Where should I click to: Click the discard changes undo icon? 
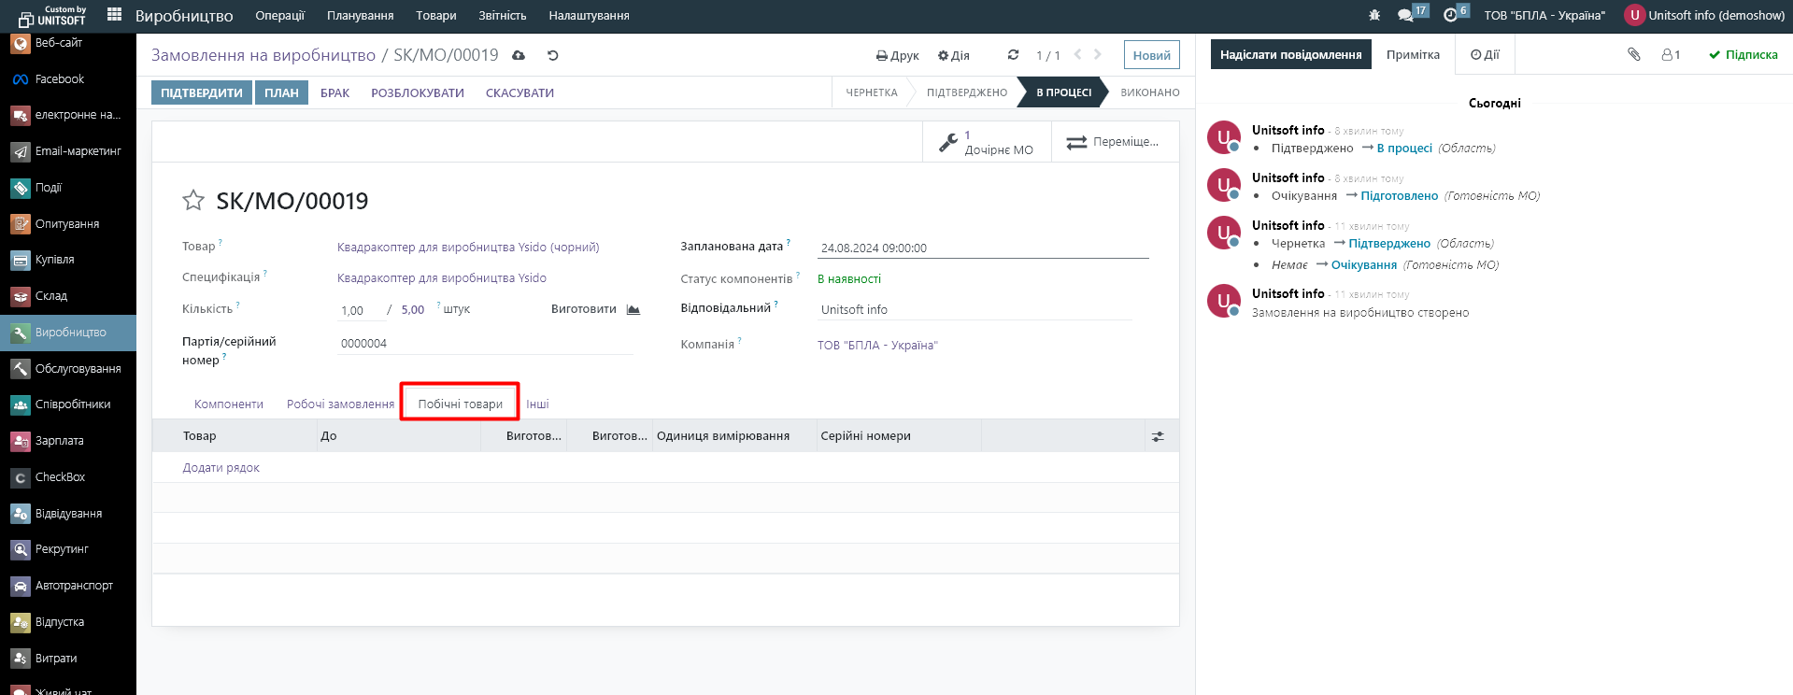coord(553,55)
